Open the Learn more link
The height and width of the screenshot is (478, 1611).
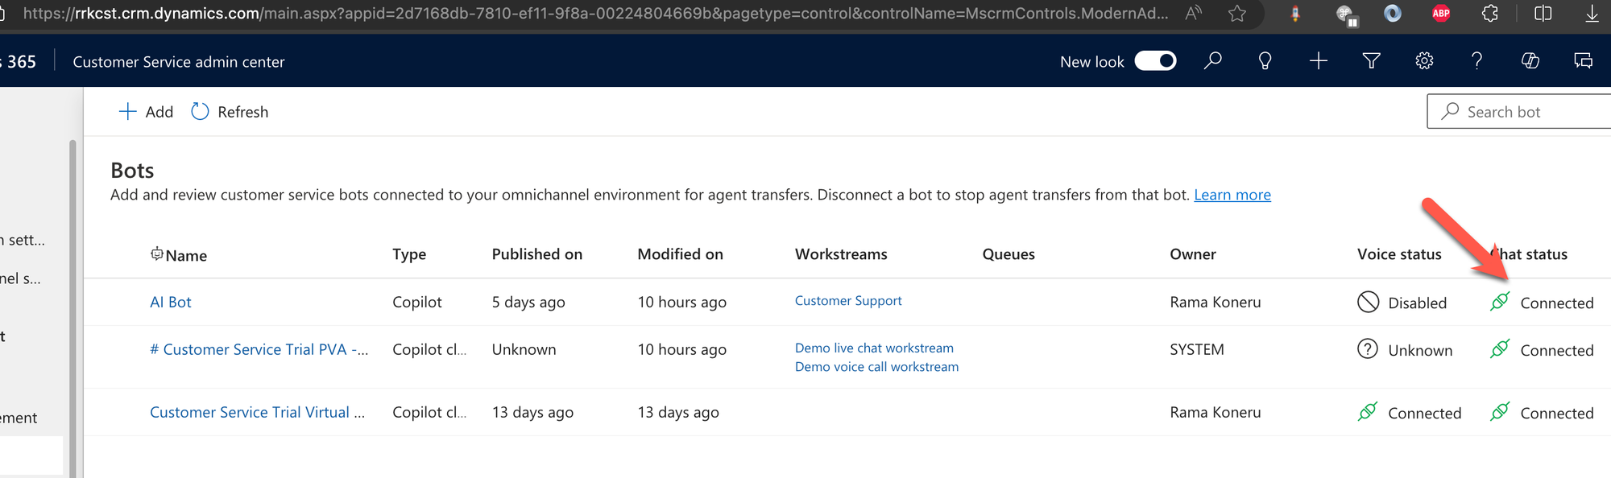click(x=1232, y=195)
